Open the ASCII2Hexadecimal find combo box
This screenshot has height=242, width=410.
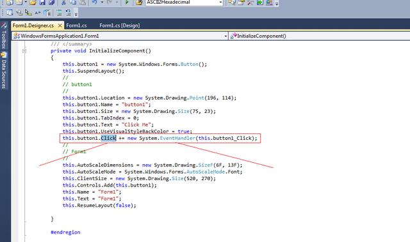[x=220, y=3]
